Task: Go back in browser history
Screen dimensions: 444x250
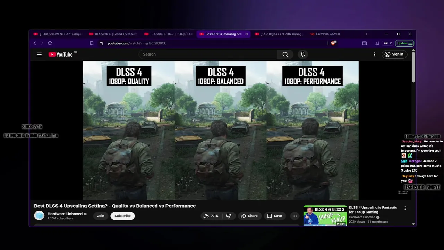Action: [x=35, y=43]
